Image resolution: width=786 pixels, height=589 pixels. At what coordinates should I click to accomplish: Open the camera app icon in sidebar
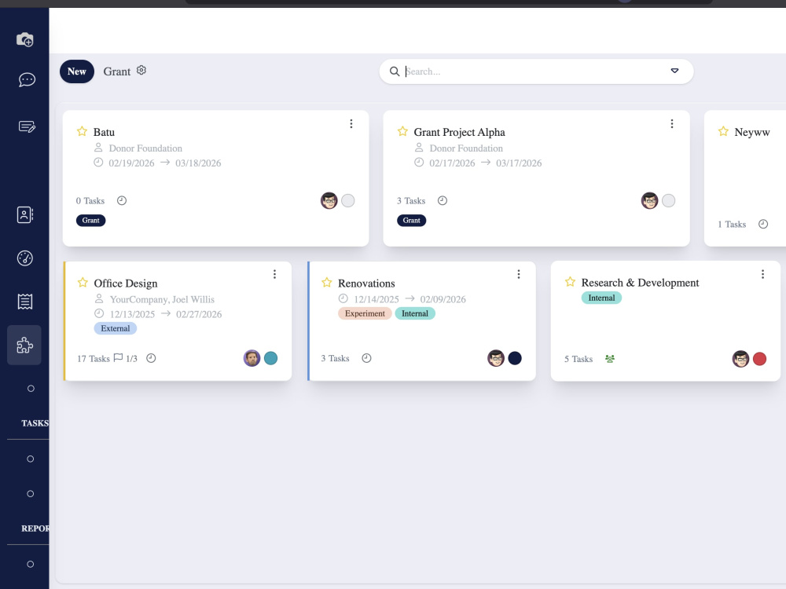[x=25, y=39]
